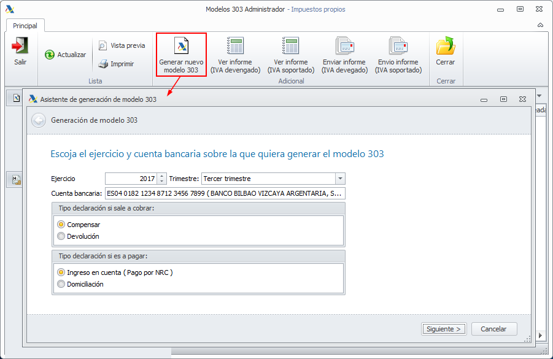The width and height of the screenshot is (553, 359).
Task: Click the back arrow in the wizard header
Action: tap(39, 120)
